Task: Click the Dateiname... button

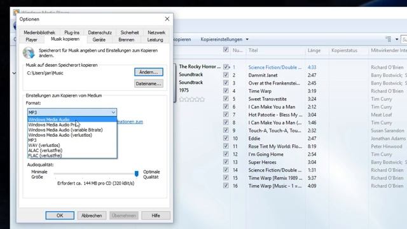Action: (x=149, y=83)
